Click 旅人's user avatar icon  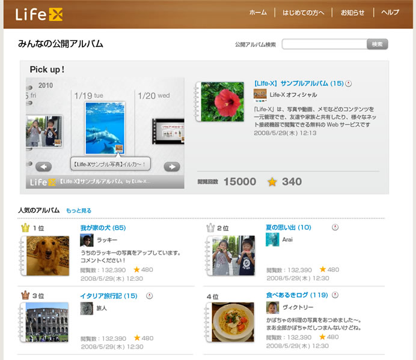[87, 308]
